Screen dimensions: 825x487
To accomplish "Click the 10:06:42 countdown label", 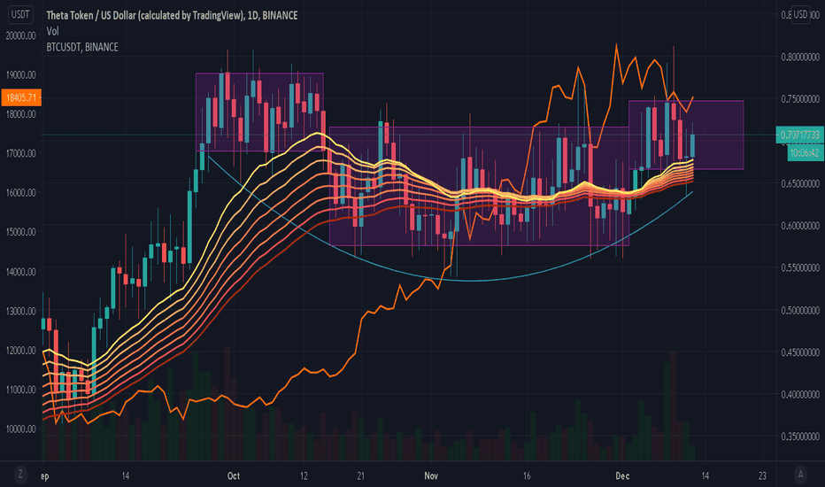I will pyautogui.click(x=805, y=152).
